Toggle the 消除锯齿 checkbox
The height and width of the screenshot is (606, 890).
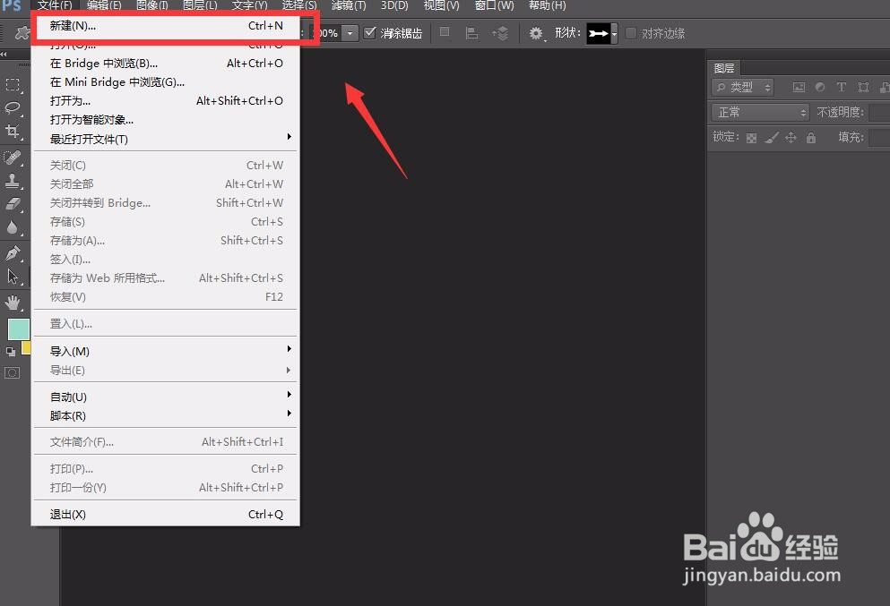[370, 33]
